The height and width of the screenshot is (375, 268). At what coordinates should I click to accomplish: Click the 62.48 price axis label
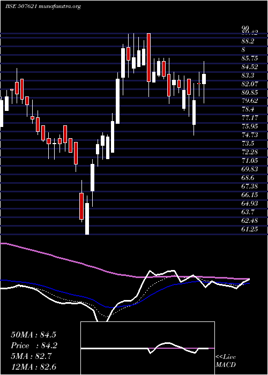[x=250, y=221]
